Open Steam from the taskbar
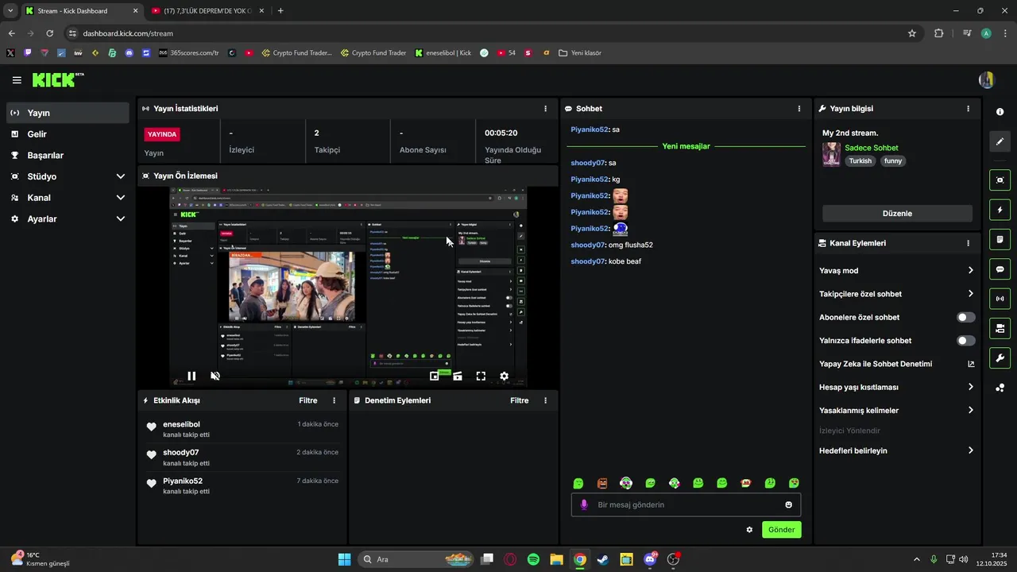 click(603, 559)
